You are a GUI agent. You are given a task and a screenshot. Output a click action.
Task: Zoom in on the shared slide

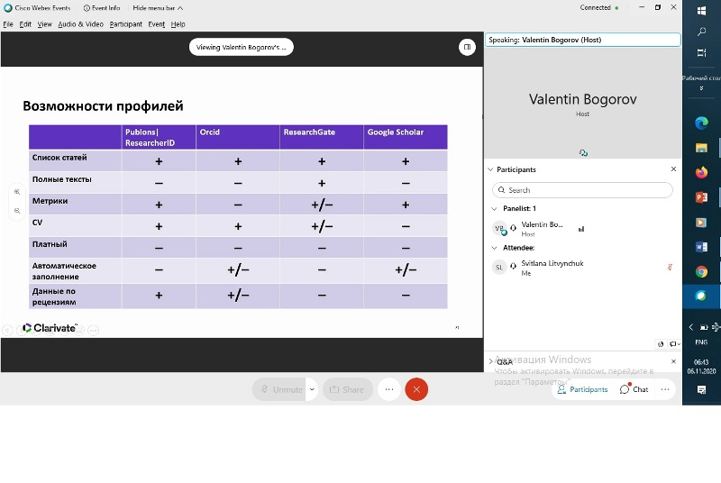[17, 192]
